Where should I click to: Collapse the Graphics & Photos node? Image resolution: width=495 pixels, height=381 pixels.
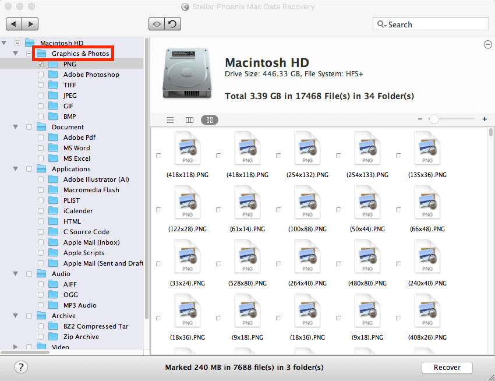click(16, 54)
